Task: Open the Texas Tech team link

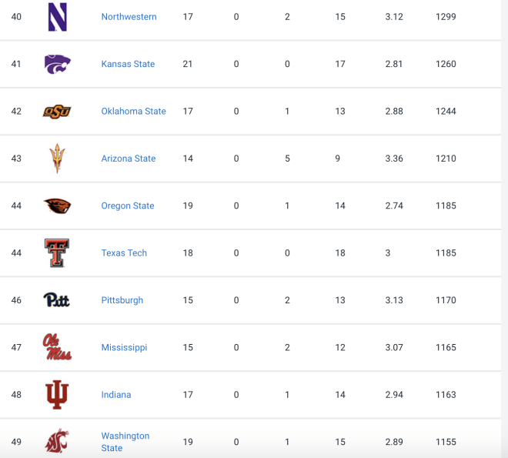Action: coord(124,253)
